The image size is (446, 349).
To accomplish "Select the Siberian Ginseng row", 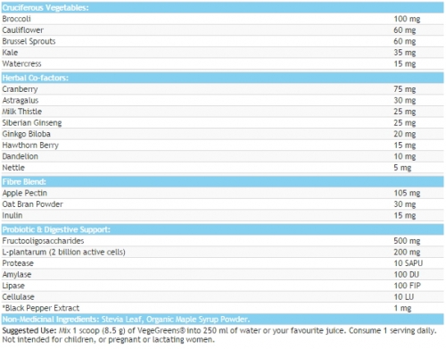I will pos(223,122).
